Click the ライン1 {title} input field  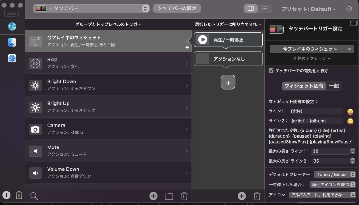tap(316, 111)
